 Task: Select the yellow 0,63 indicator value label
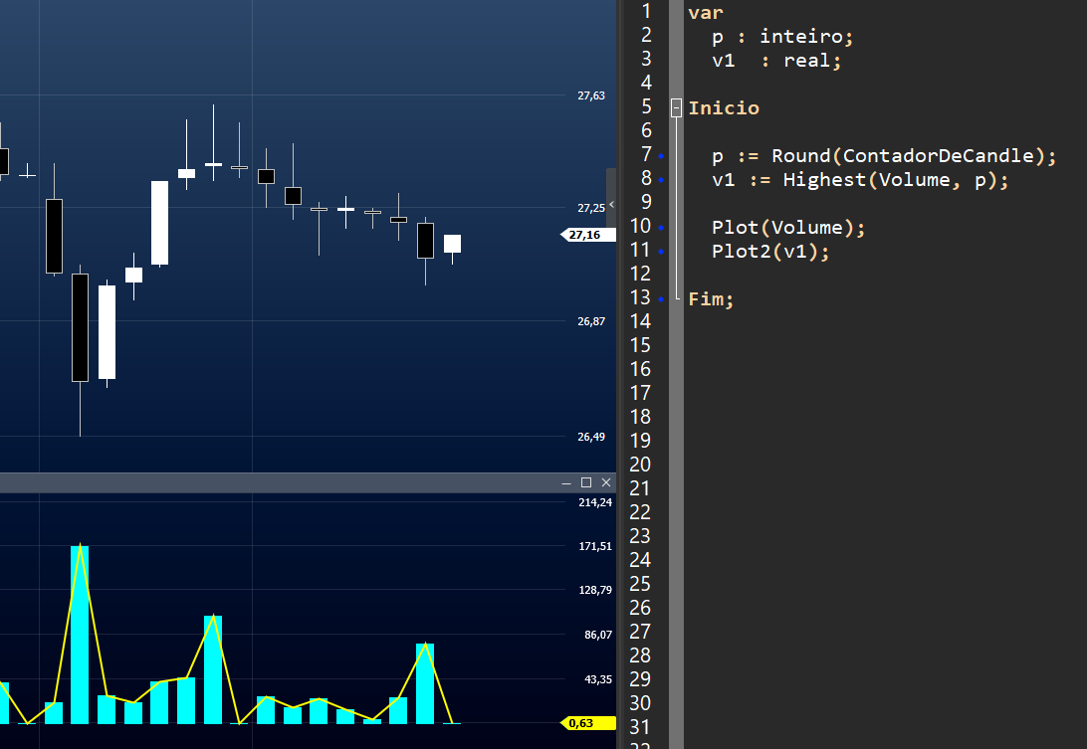click(588, 723)
